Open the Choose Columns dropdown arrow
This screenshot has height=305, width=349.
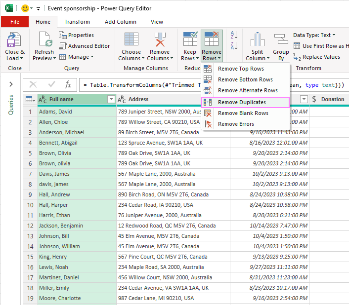click(x=143, y=58)
